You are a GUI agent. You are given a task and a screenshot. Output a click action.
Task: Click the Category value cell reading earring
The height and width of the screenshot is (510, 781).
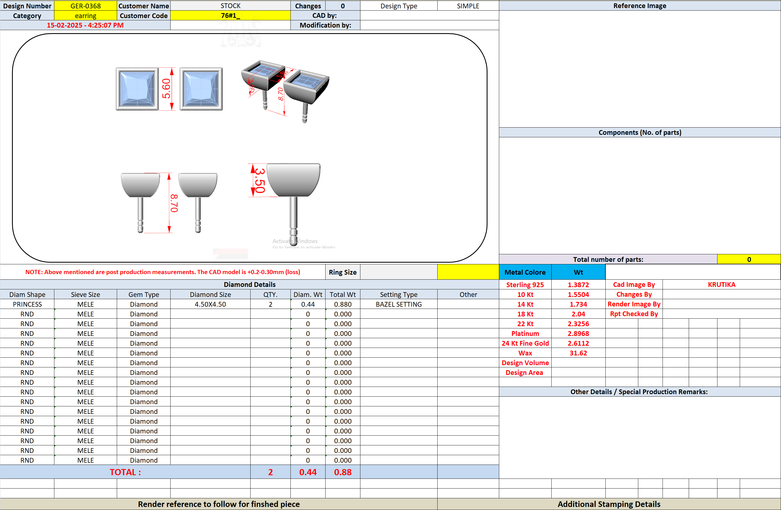pos(85,15)
